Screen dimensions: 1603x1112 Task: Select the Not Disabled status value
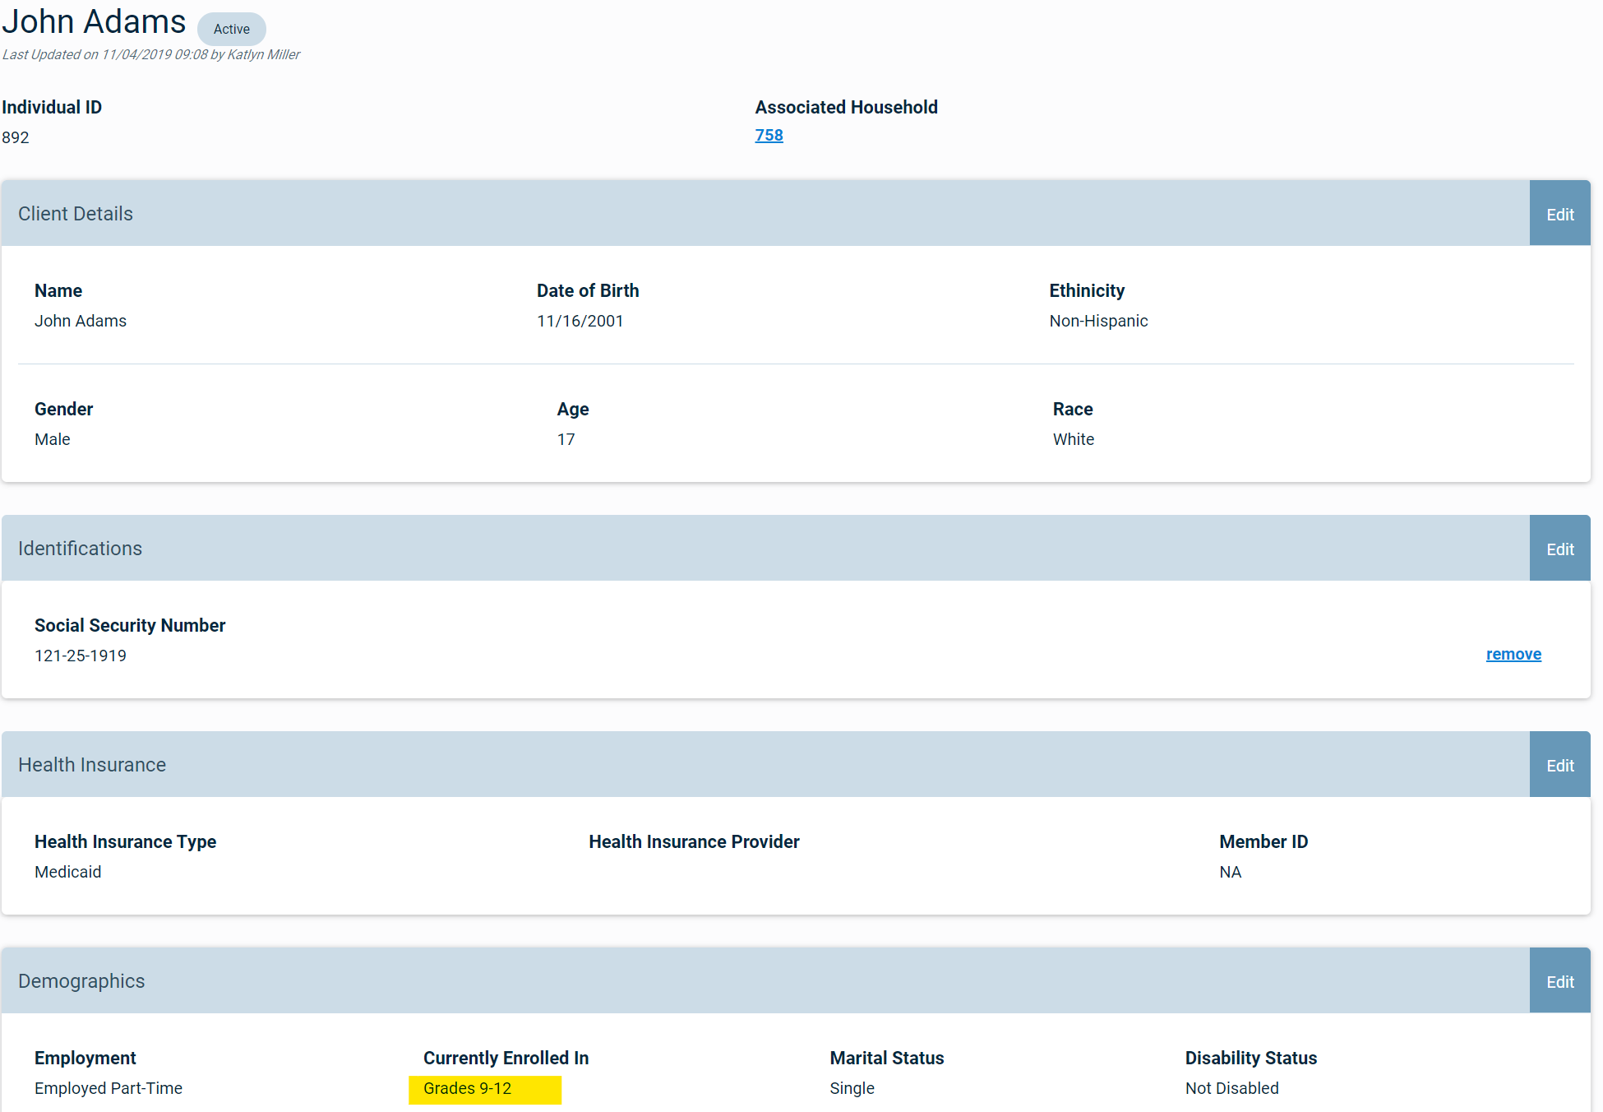click(x=1231, y=1088)
